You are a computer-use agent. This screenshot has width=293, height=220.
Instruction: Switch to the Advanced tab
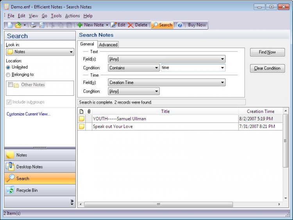pyautogui.click(x=108, y=45)
